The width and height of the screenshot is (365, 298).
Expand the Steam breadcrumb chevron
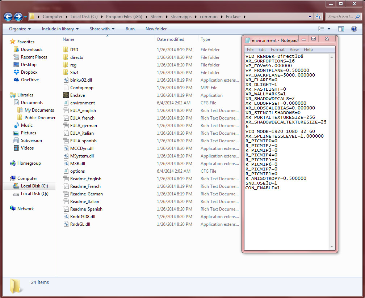point(166,17)
